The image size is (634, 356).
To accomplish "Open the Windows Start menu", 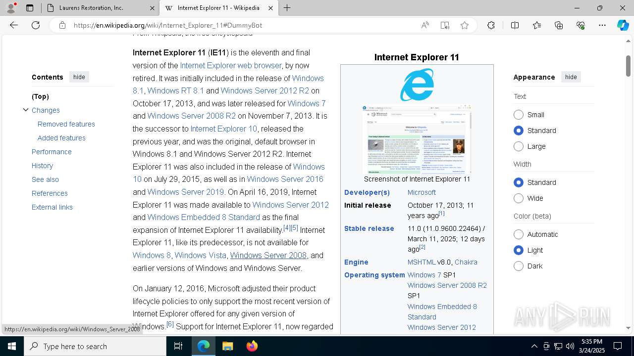I will 12,346.
